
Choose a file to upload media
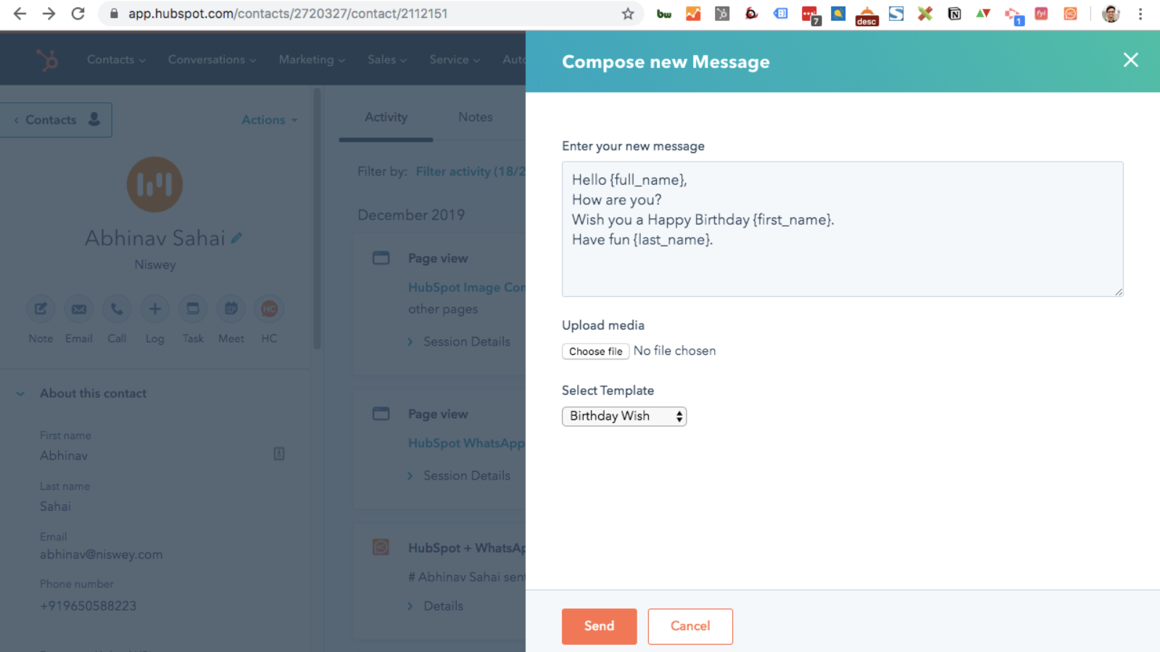point(595,351)
